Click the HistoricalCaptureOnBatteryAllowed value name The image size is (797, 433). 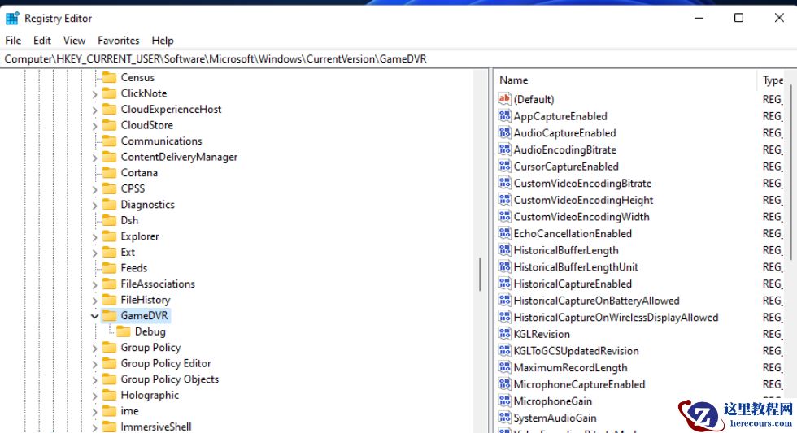click(x=596, y=301)
